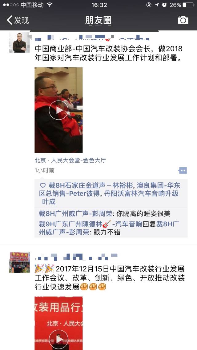The image size is (197, 350).
Task: Open the camera to post a moment
Action: (183, 20)
